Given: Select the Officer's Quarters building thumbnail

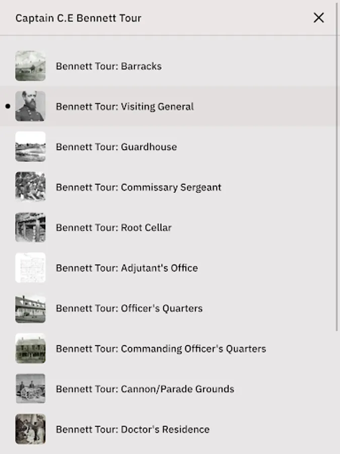Looking at the screenshot, I should tap(30, 308).
